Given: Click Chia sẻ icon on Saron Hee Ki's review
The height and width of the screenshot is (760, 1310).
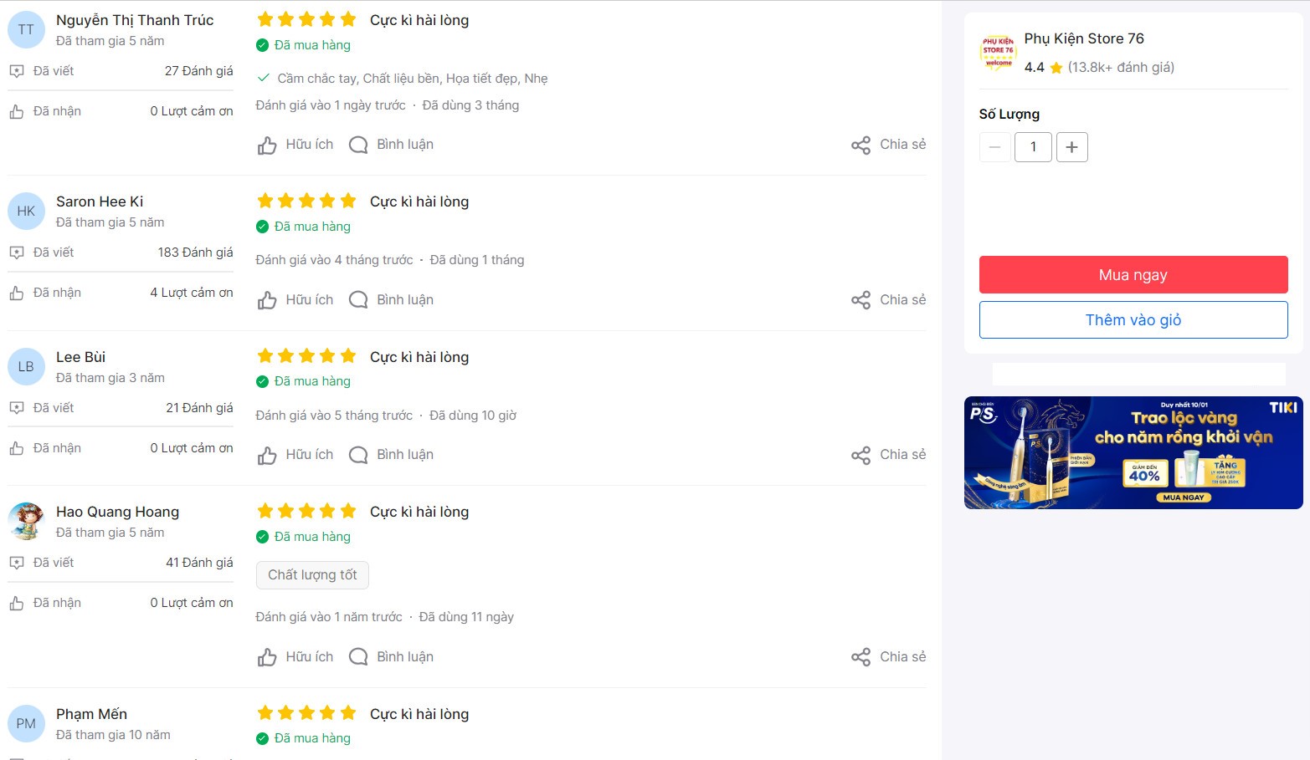Looking at the screenshot, I should (x=860, y=300).
